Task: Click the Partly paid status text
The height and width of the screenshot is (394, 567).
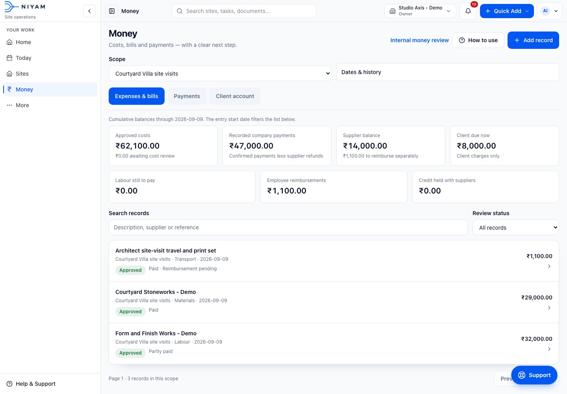Action: 161,351
